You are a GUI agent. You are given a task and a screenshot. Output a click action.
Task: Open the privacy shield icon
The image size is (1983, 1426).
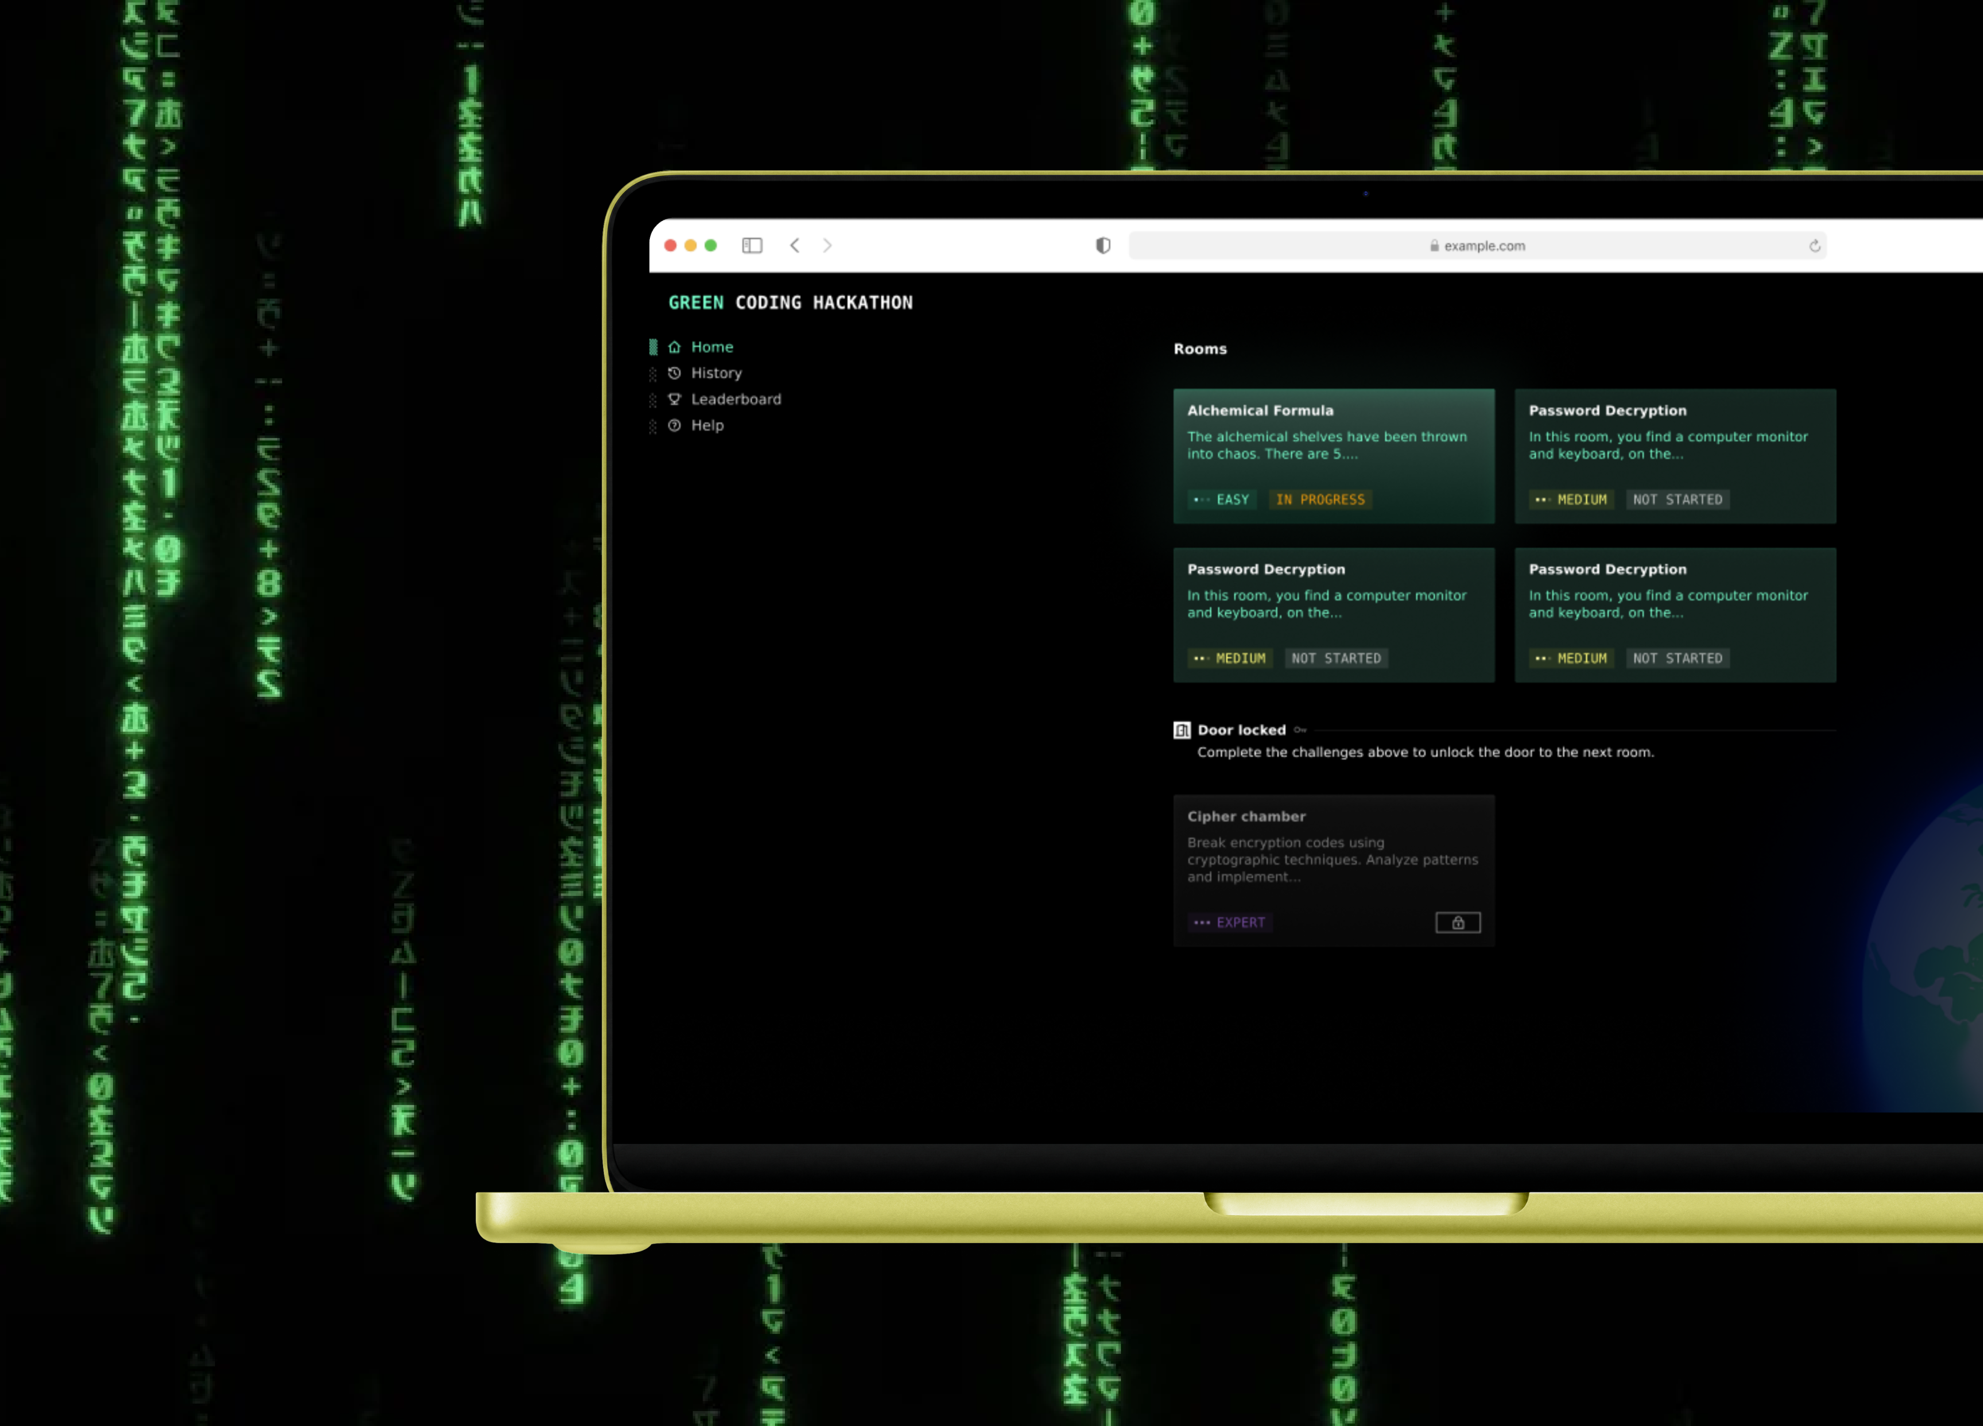pos(1103,246)
